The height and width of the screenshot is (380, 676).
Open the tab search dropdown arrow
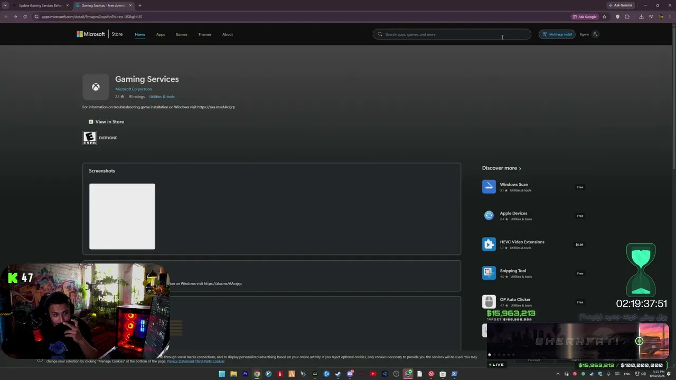tap(5, 5)
